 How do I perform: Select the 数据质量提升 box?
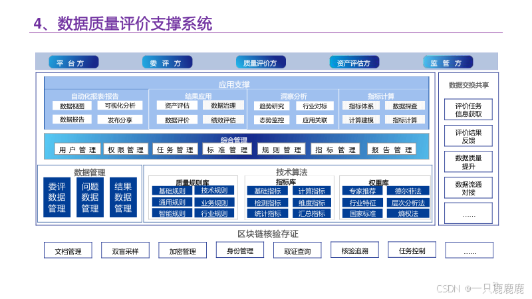(x=468, y=161)
